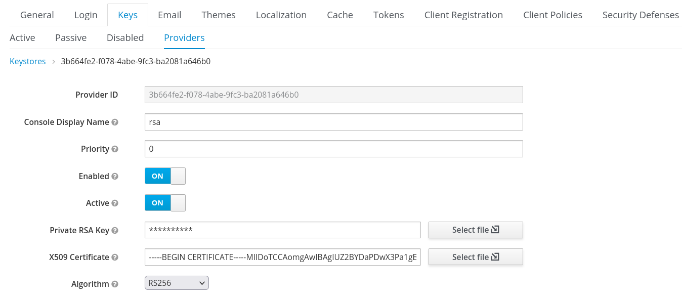Image resolution: width=682 pixels, height=299 pixels.
Task: Select the Tokens tab
Action: [x=388, y=15]
